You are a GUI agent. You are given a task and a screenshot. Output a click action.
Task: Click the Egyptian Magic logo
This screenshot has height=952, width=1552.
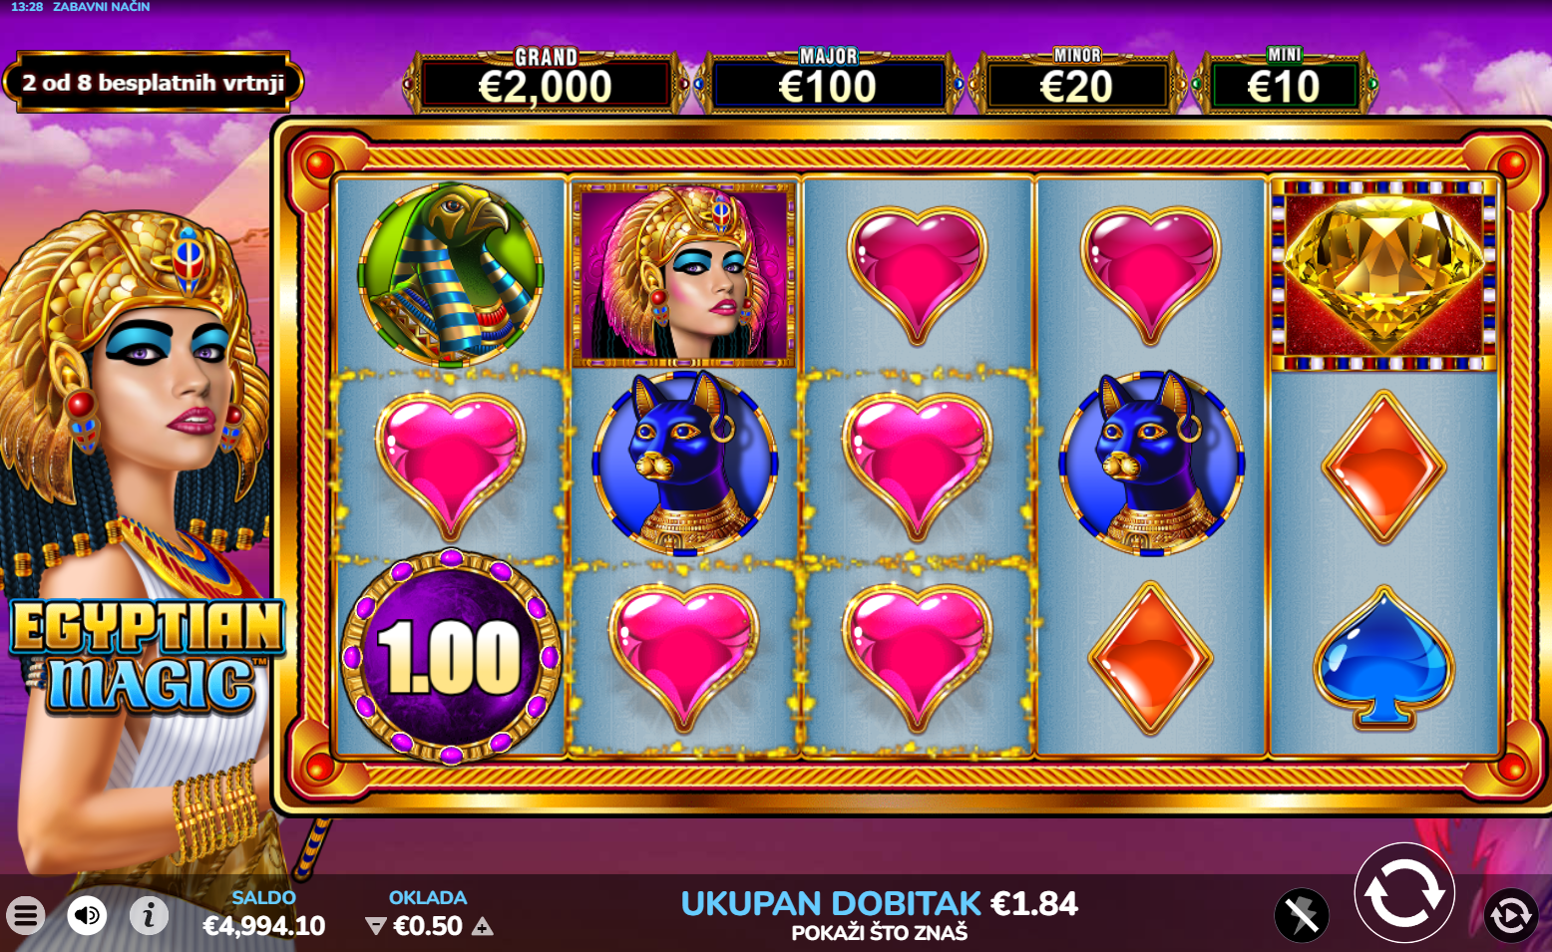148,656
